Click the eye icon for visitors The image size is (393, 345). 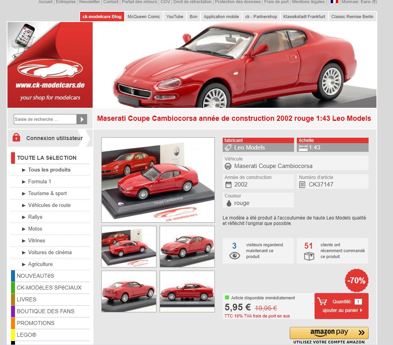click(x=235, y=255)
